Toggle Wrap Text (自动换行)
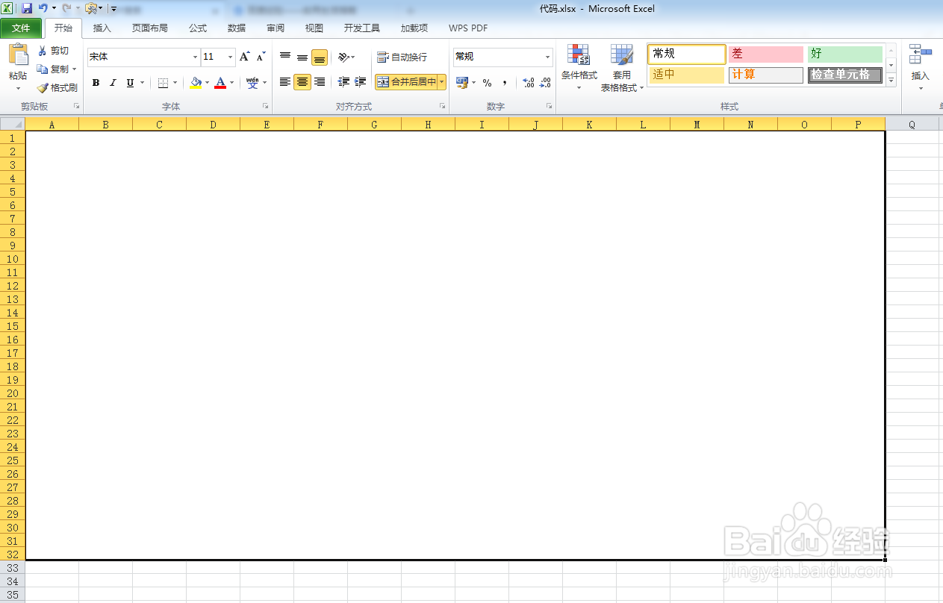The image size is (943, 603). coord(402,57)
